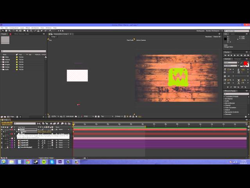Click the Fast Draft viewer button
The image size is (250, 188).
pos(130,40)
